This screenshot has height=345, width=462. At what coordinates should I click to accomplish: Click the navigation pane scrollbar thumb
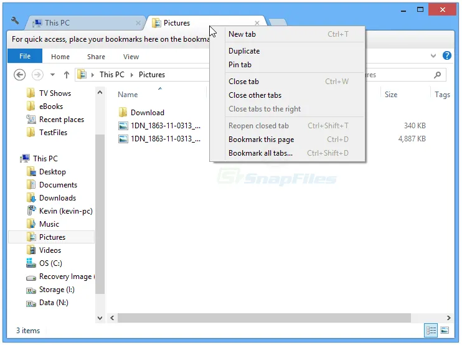[x=100, y=214]
